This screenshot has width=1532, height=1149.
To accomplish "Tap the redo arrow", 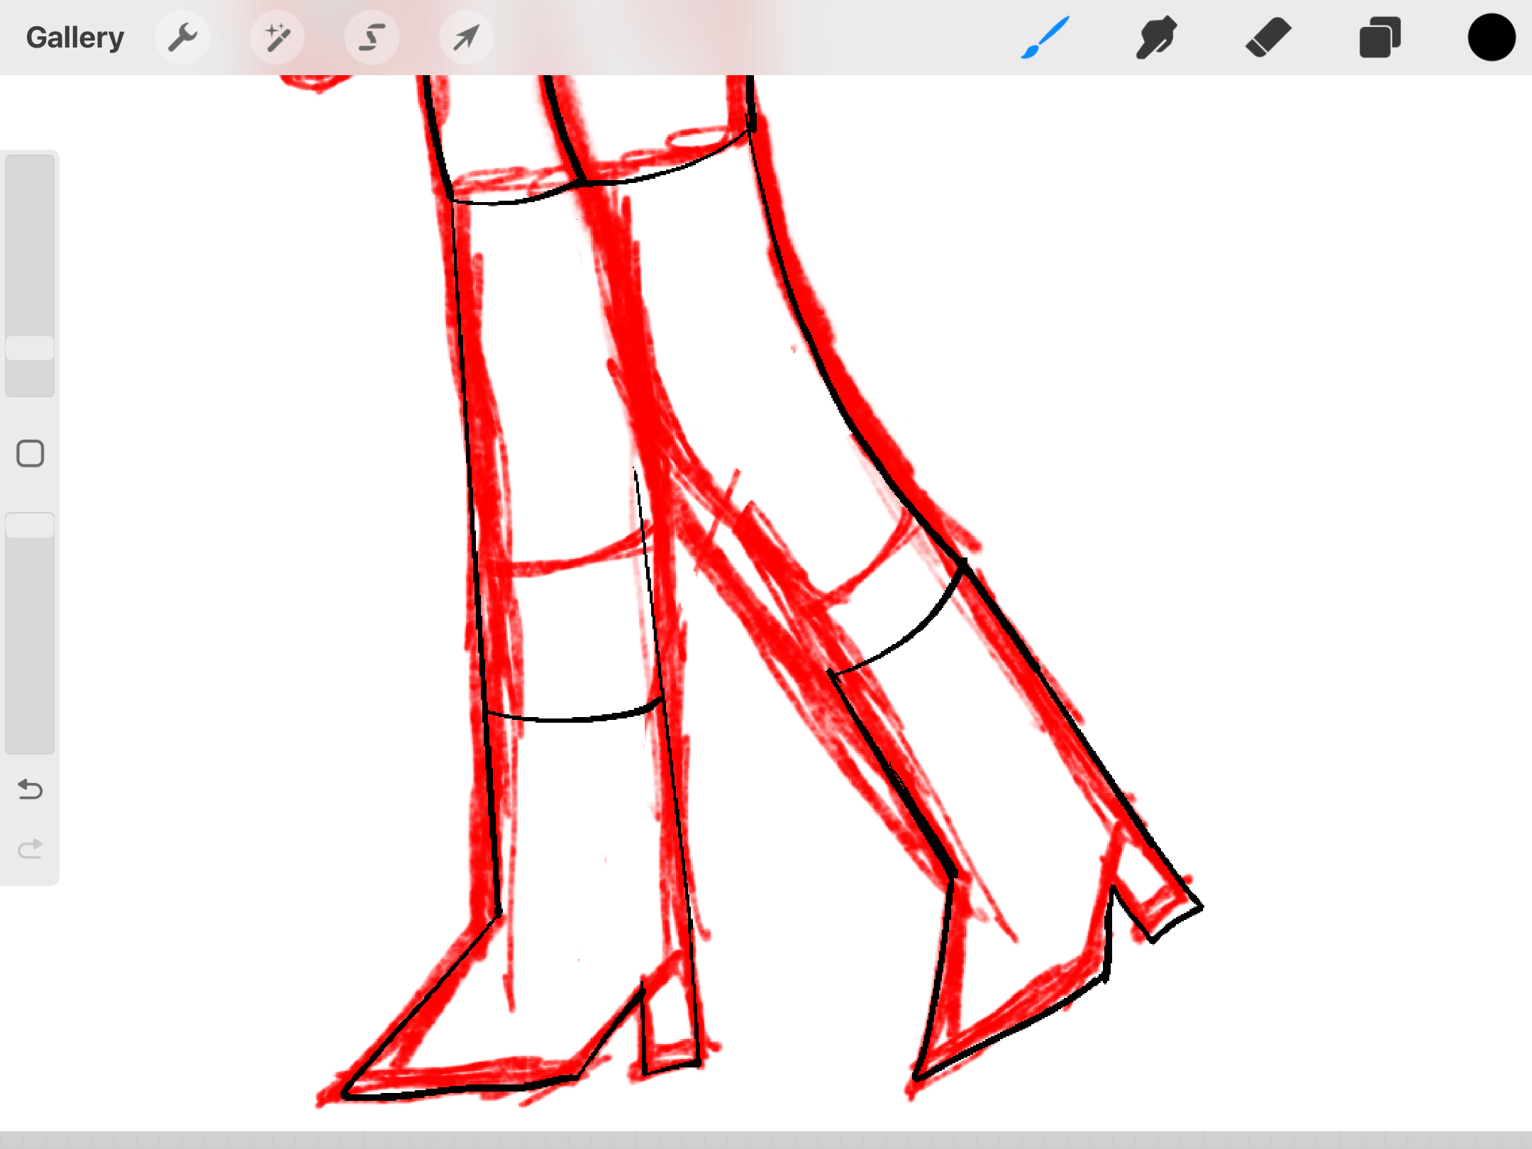I will 30,848.
